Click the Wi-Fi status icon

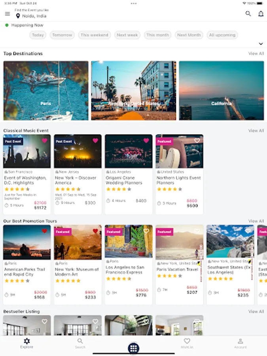(244, 4)
